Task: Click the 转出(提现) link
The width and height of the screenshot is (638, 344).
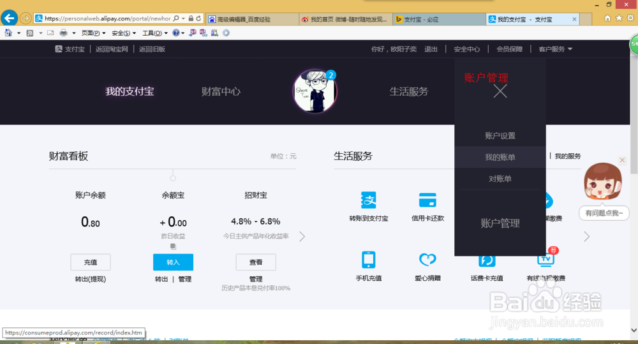Action: point(91,280)
